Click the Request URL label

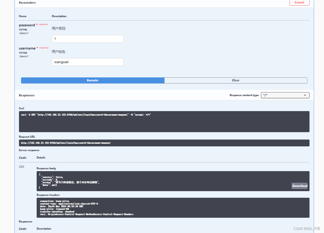pos(27,137)
